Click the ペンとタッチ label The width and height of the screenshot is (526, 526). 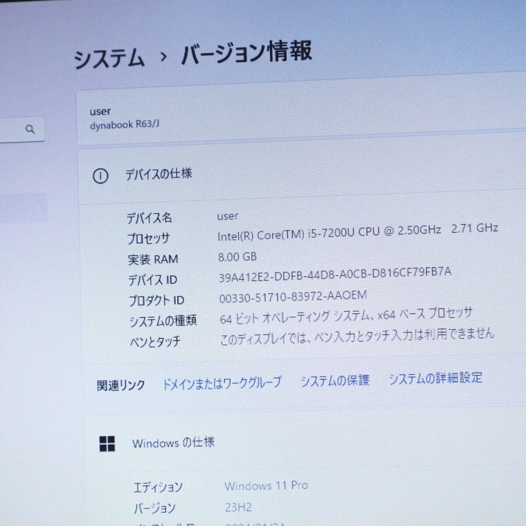tap(155, 341)
